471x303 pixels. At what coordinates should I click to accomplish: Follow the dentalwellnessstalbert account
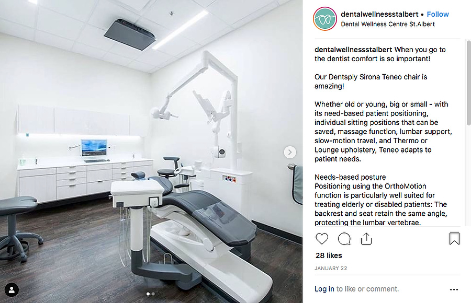click(x=438, y=14)
